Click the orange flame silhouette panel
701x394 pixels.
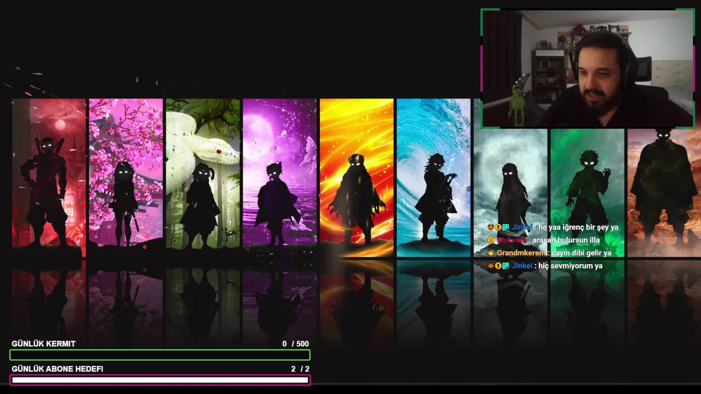[357, 178]
